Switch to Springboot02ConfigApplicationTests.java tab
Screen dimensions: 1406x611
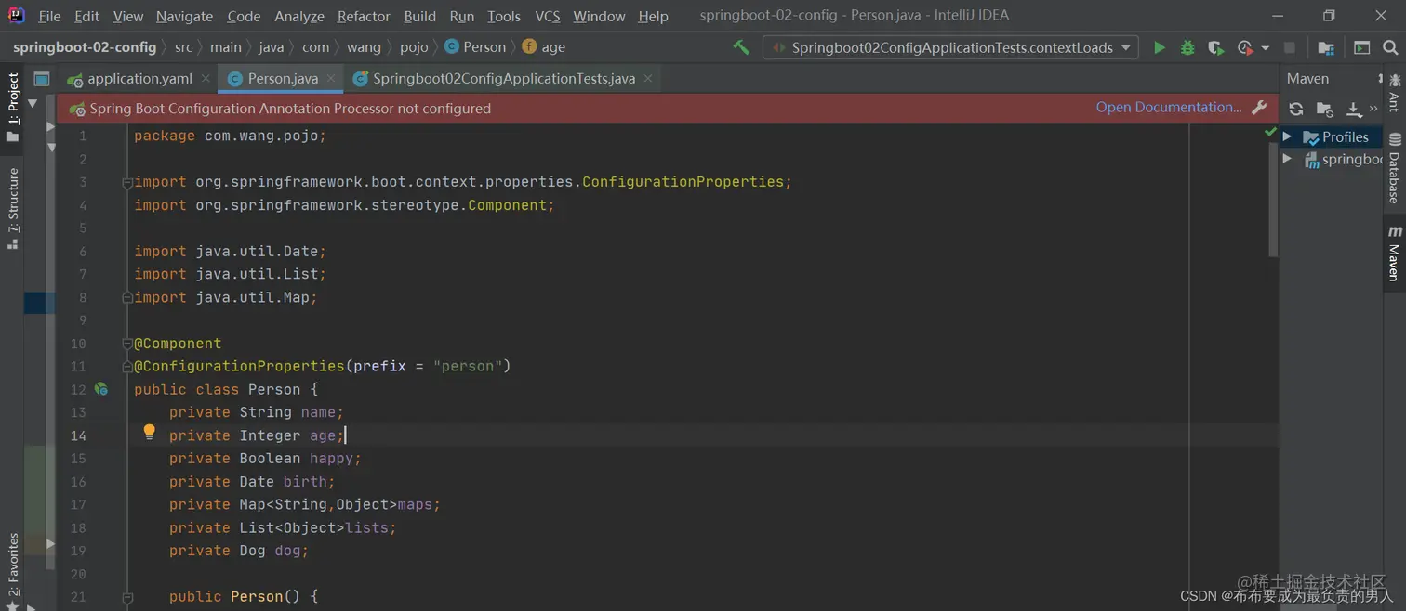[x=504, y=79]
